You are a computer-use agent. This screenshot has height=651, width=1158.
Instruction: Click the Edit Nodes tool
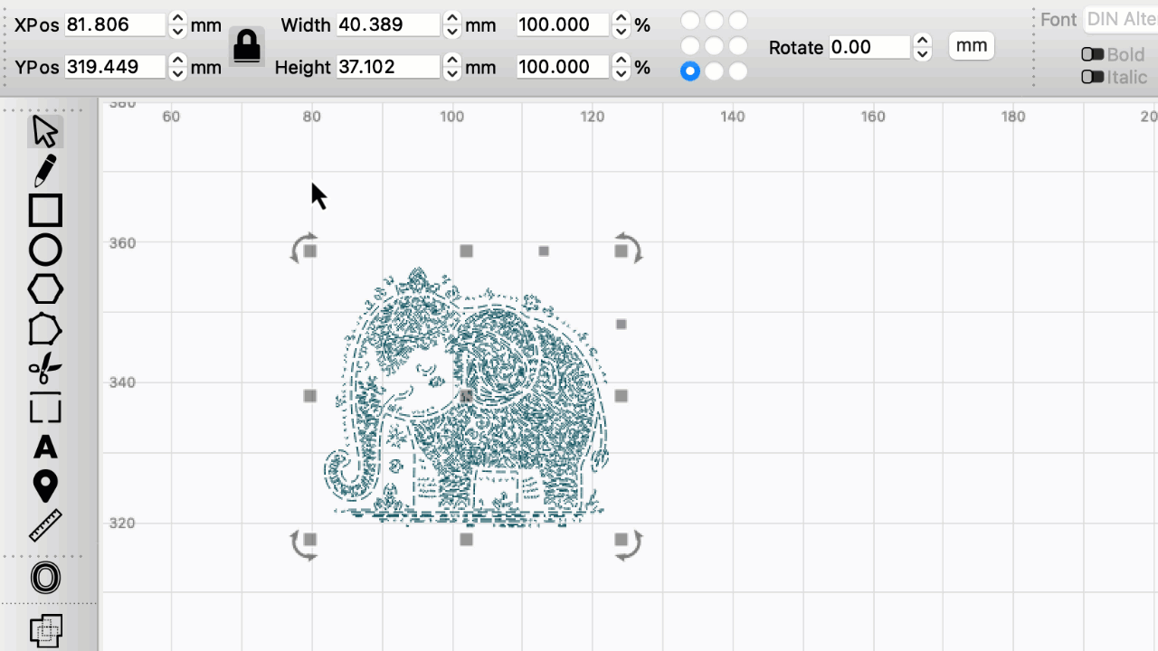[x=45, y=330]
